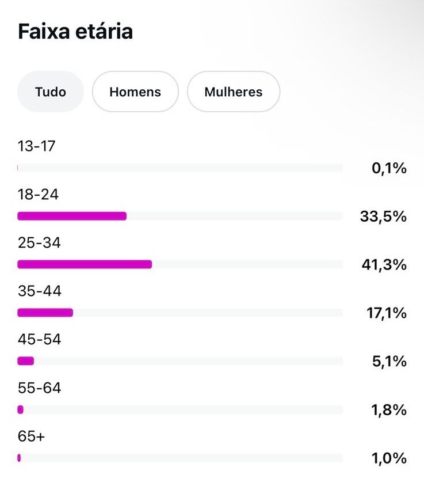Click the 65+ progress bar dot

[19, 458]
